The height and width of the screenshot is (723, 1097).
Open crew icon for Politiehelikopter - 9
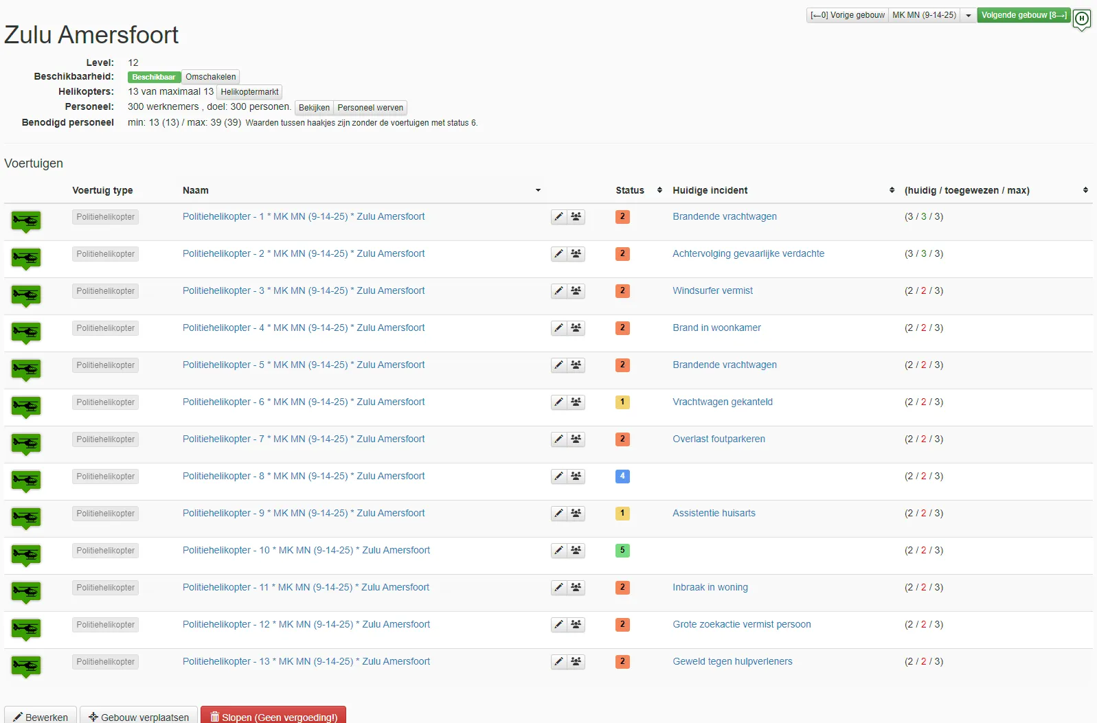point(576,514)
